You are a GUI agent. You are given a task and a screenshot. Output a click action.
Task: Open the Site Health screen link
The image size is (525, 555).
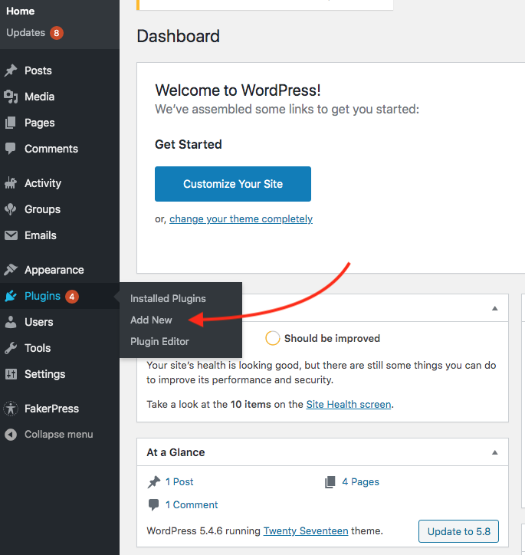click(x=348, y=404)
